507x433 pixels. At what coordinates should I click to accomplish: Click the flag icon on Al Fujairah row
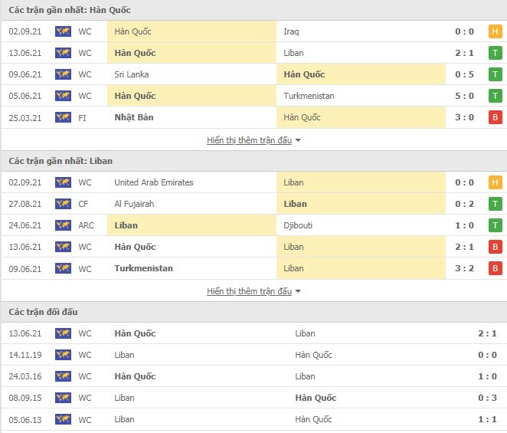[x=63, y=204]
